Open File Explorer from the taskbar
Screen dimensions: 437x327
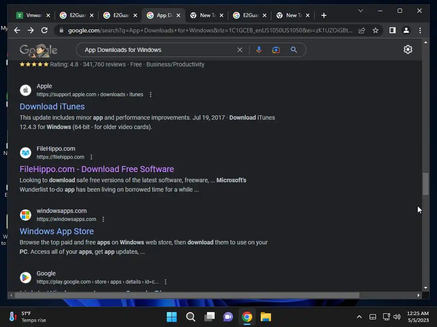coord(265,317)
